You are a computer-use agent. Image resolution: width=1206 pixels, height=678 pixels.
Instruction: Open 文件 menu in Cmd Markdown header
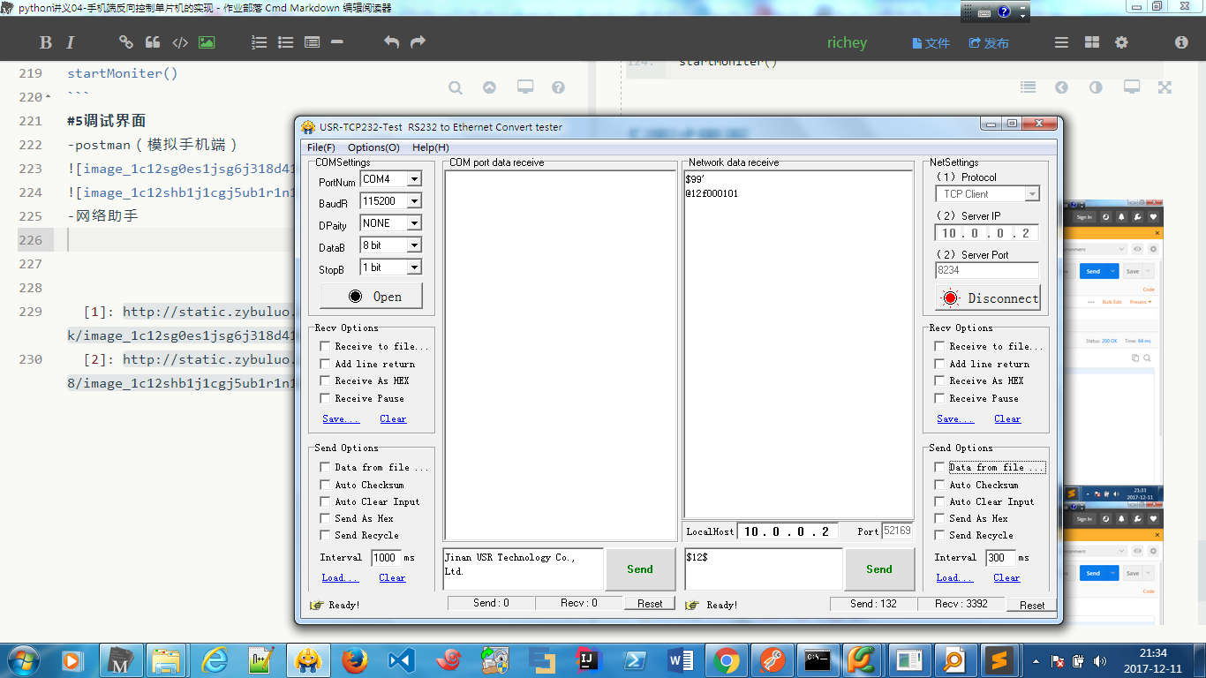tap(931, 42)
